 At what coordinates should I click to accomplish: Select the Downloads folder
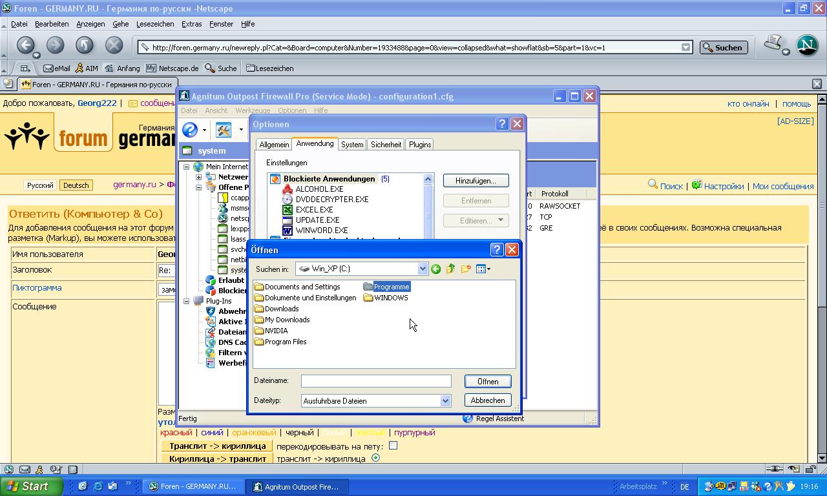277,309
